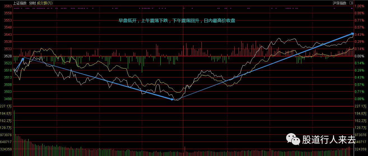Click the 1.00% label on right axis
368x156 pixels.
click(x=359, y=6)
